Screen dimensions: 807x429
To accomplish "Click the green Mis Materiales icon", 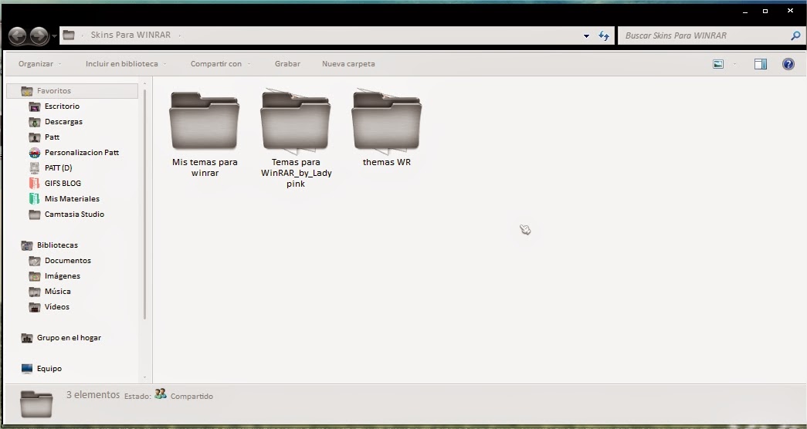I will [35, 198].
